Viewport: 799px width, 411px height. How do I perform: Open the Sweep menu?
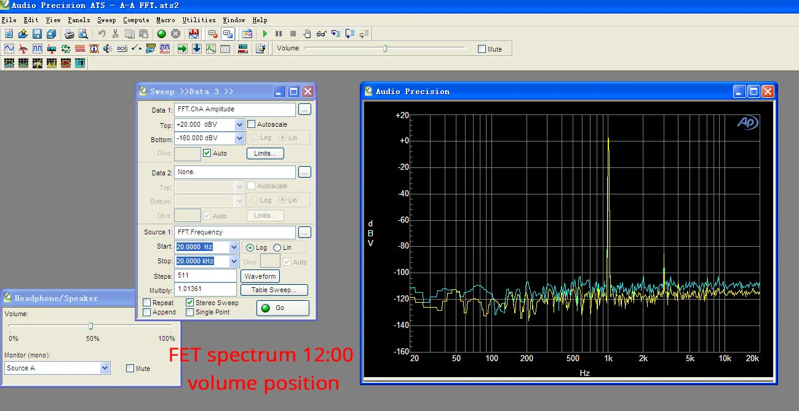106,20
